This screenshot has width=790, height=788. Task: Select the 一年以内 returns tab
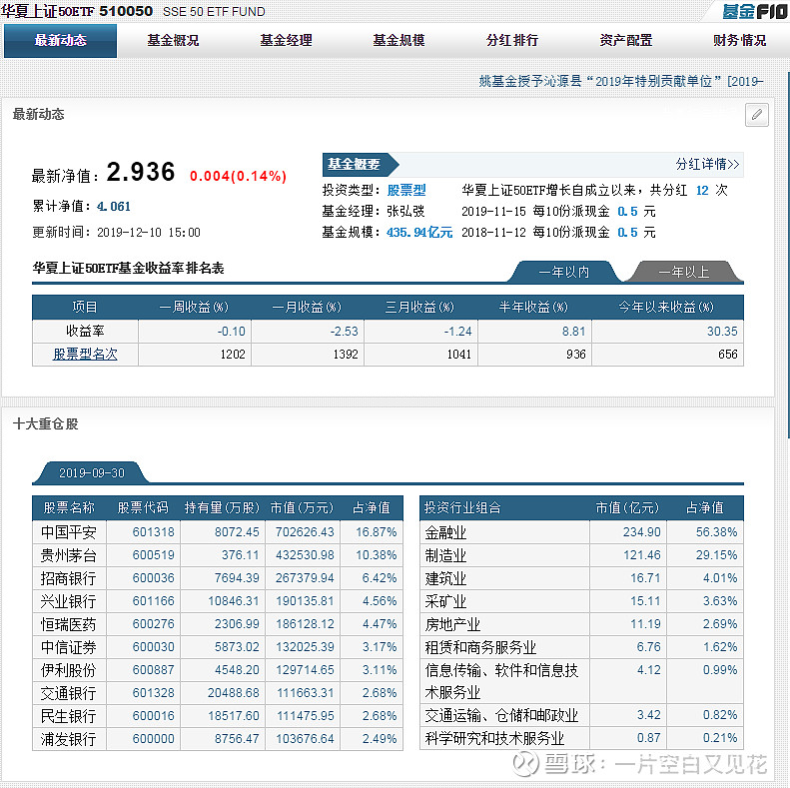click(x=563, y=272)
